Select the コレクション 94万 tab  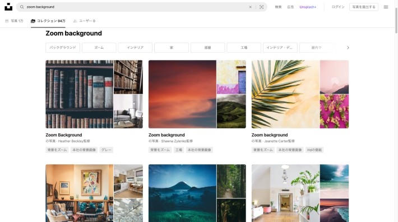pyautogui.click(x=48, y=21)
